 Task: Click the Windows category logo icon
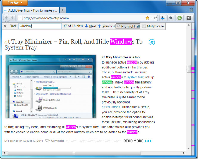click(152, 42)
